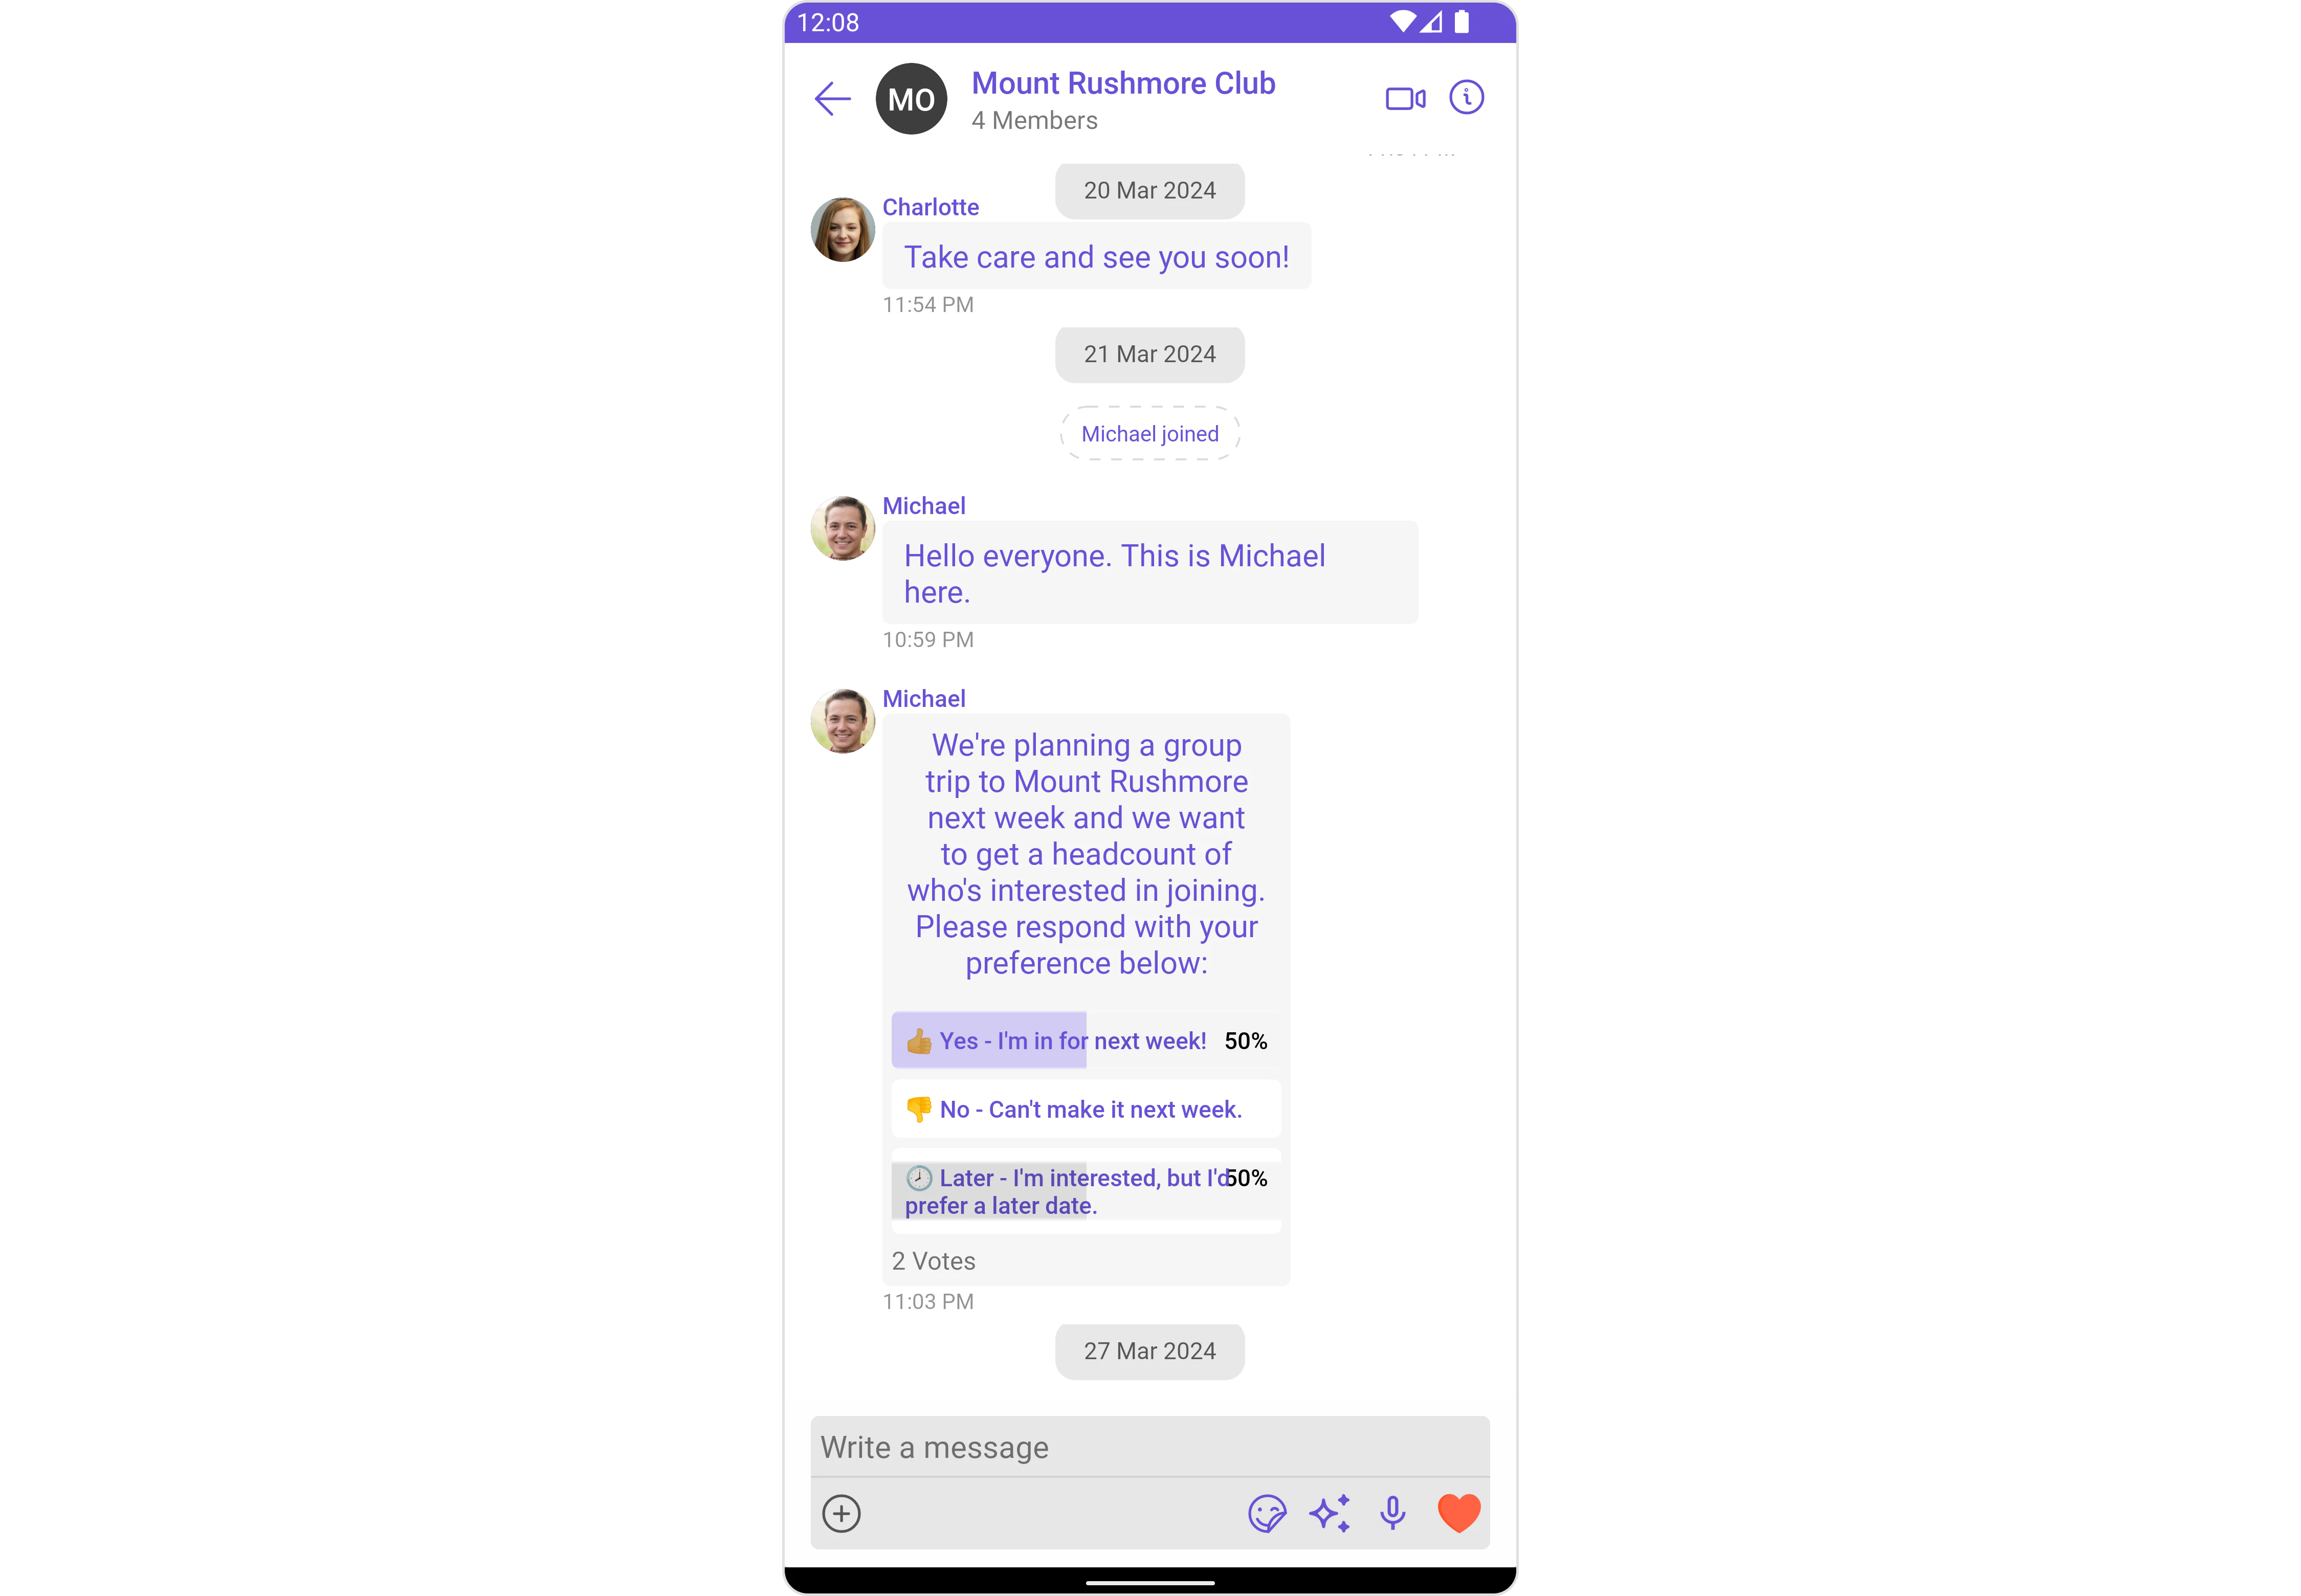Screen dimensions: 2301x1596
Task: Click the Write a message field
Action: pyautogui.click(x=1150, y=1447)
